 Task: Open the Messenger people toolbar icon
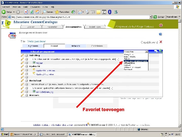[x=116, y=12]
